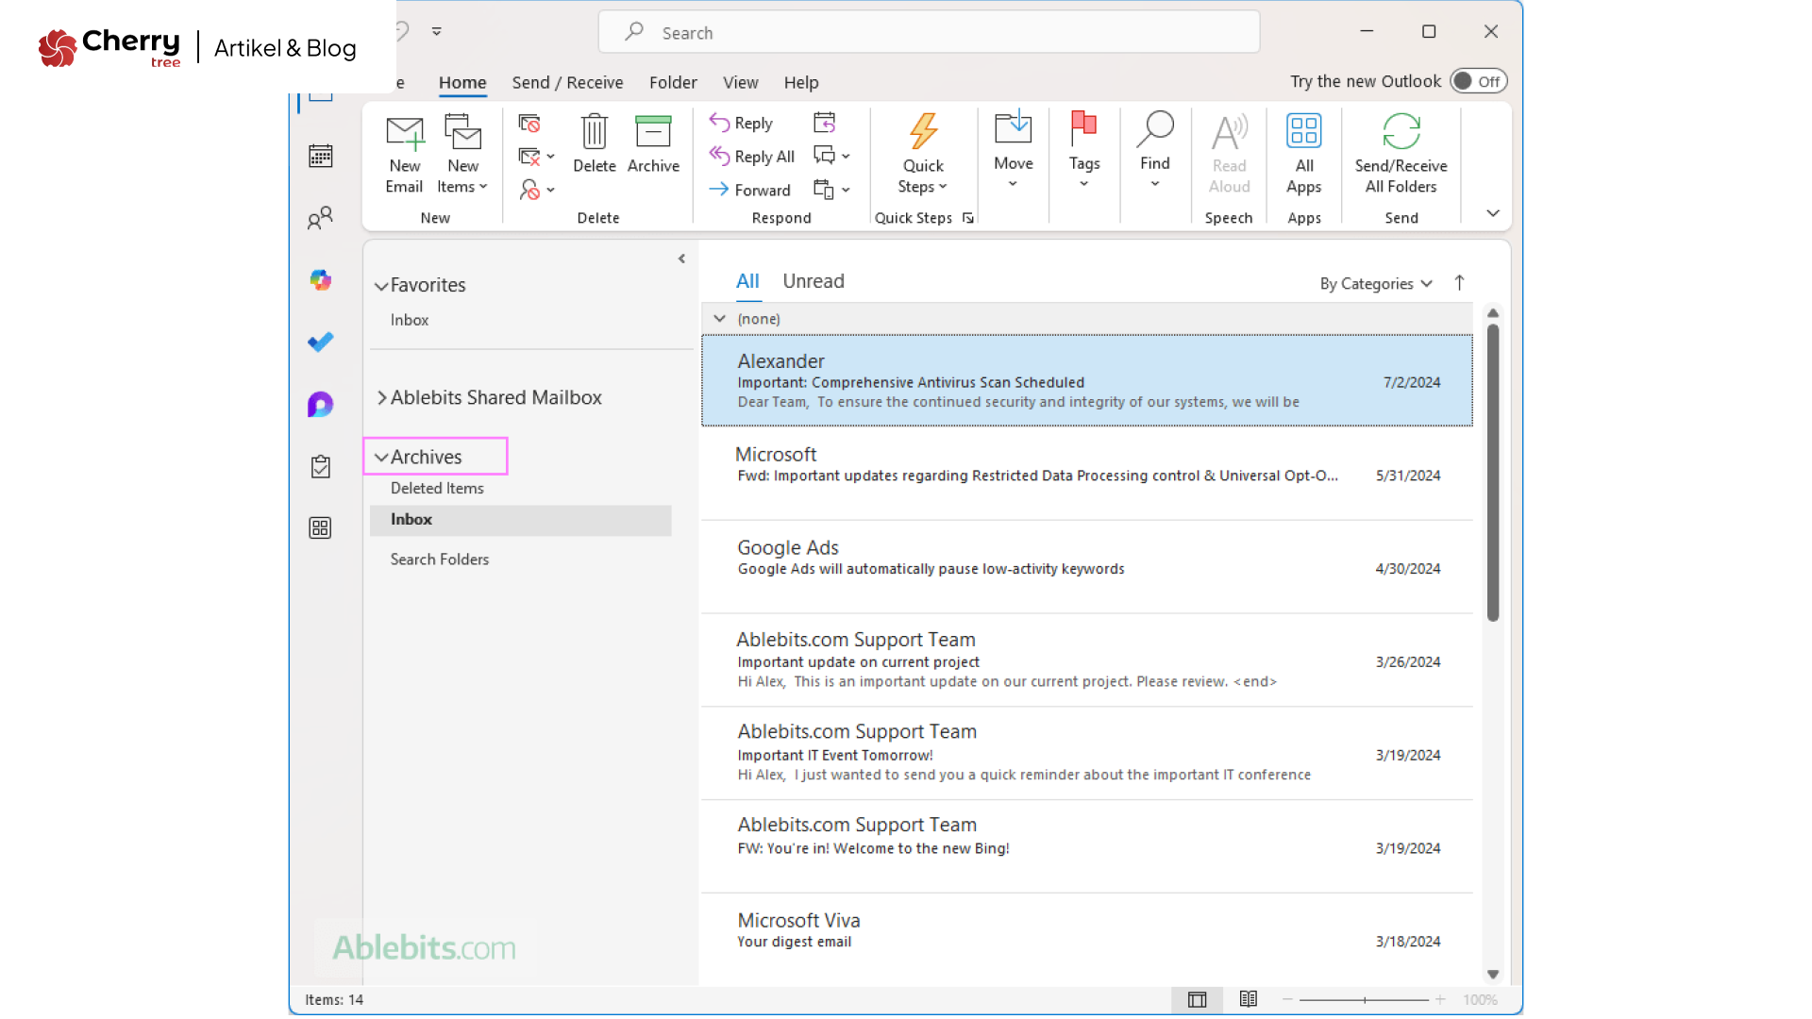1812x1019 pixels.
Task: Open Quick Steps gallery
Action: click(922, 154)
